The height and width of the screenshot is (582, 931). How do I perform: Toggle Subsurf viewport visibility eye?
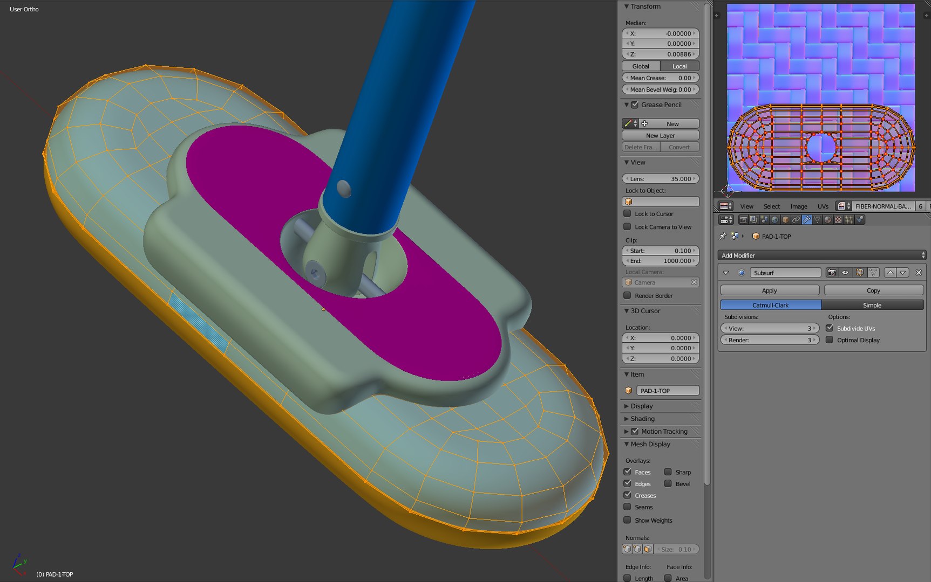point(845,273)
